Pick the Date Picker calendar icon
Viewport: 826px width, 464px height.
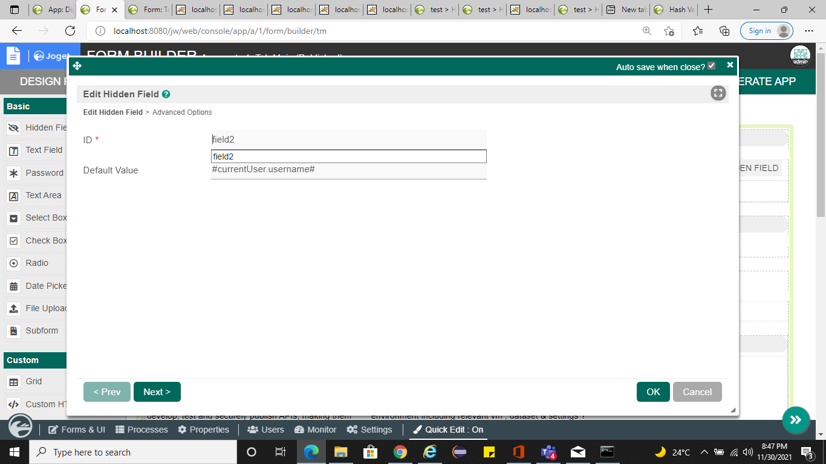point(13,286)
